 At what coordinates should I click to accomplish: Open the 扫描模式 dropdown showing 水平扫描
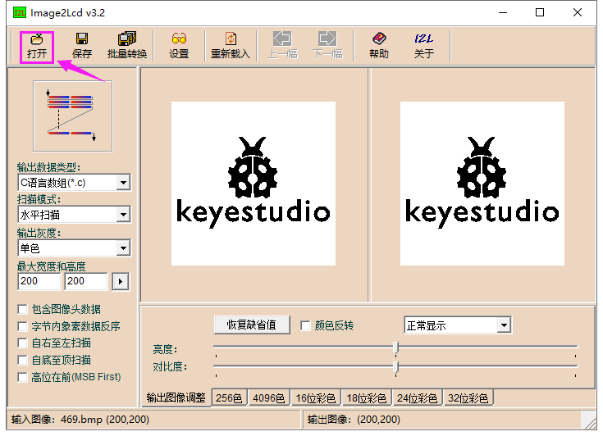pos(123,215)
